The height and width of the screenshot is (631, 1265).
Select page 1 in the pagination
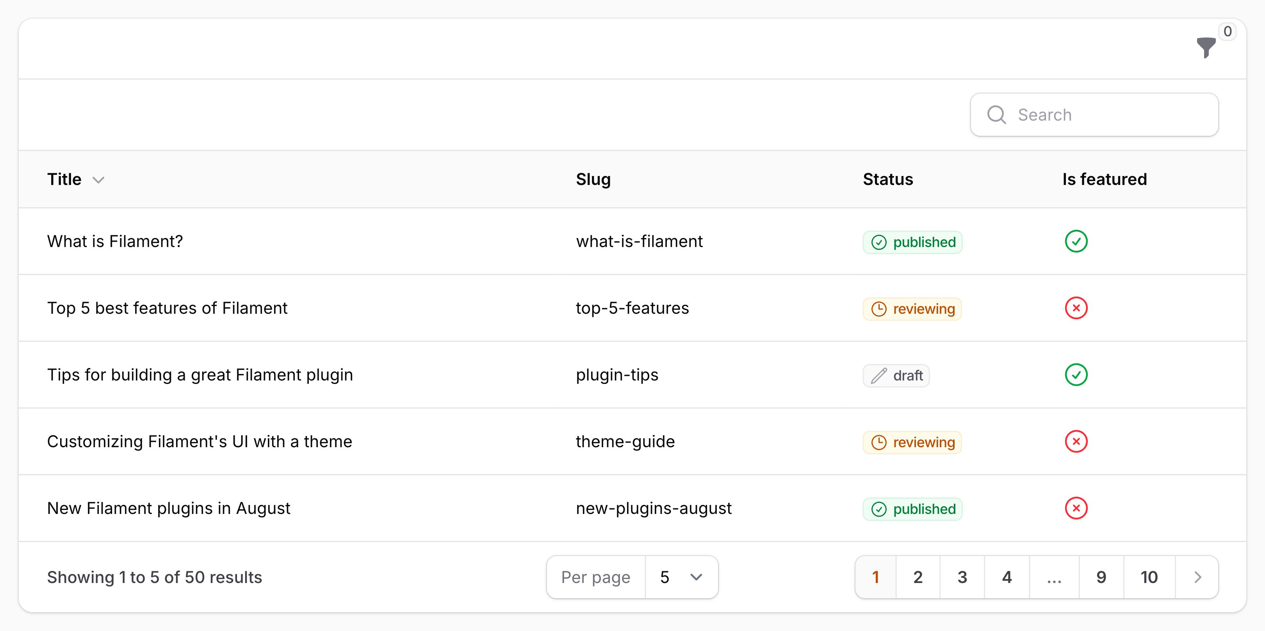(x=876, y=577)
